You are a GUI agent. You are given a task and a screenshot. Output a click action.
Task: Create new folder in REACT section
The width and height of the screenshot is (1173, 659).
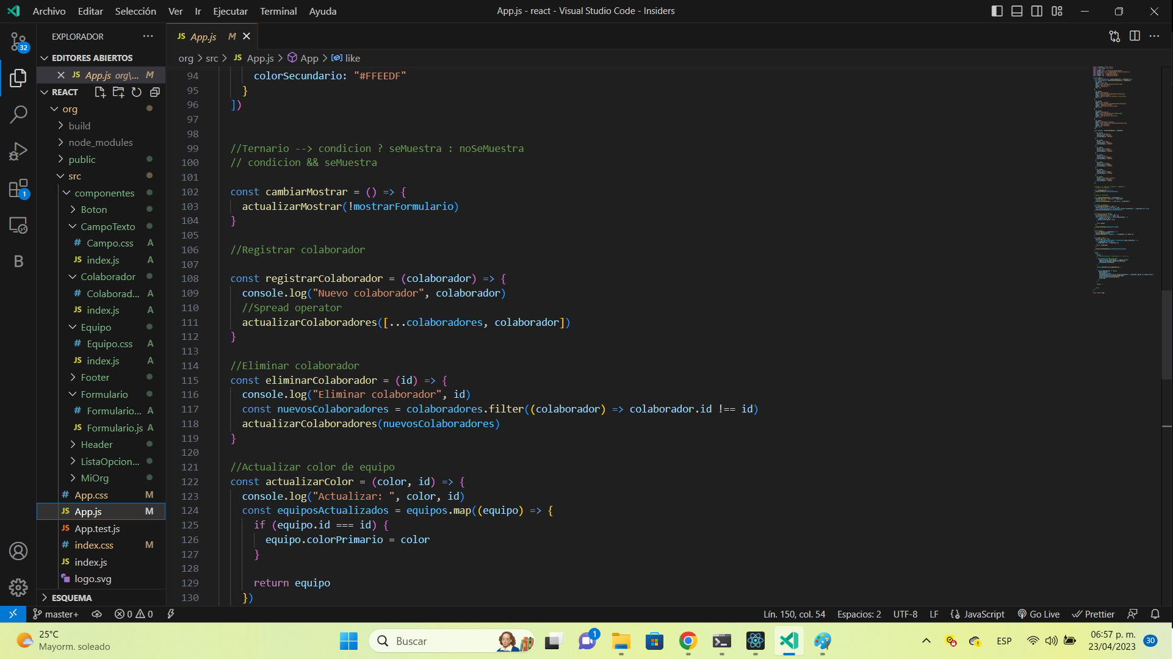[118, 92]
